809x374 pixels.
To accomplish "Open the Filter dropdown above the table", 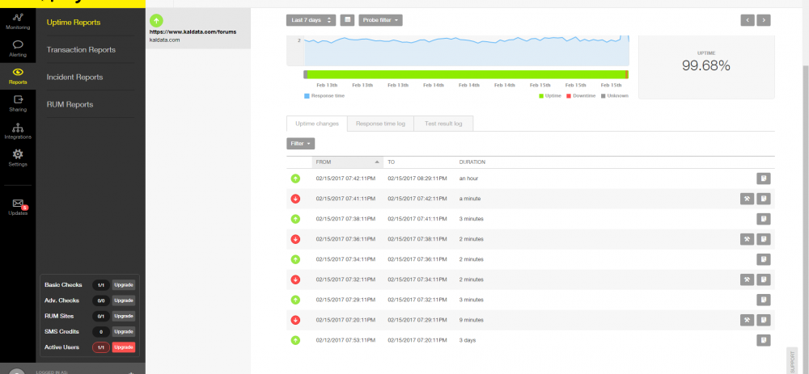I will [300, 144].
